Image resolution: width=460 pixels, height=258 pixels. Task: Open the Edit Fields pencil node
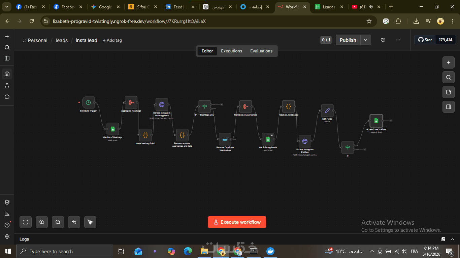click(327, 111)
